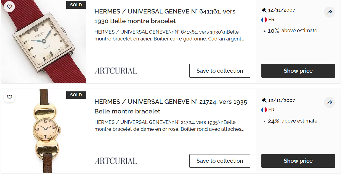The image size is (345, 174).
Task: Save the N° 21724 watch to collection
Action: pos(220,161)
